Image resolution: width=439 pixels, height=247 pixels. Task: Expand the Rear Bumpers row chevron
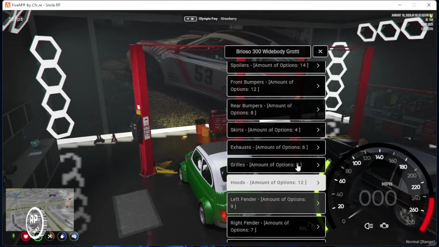[318, 109]
